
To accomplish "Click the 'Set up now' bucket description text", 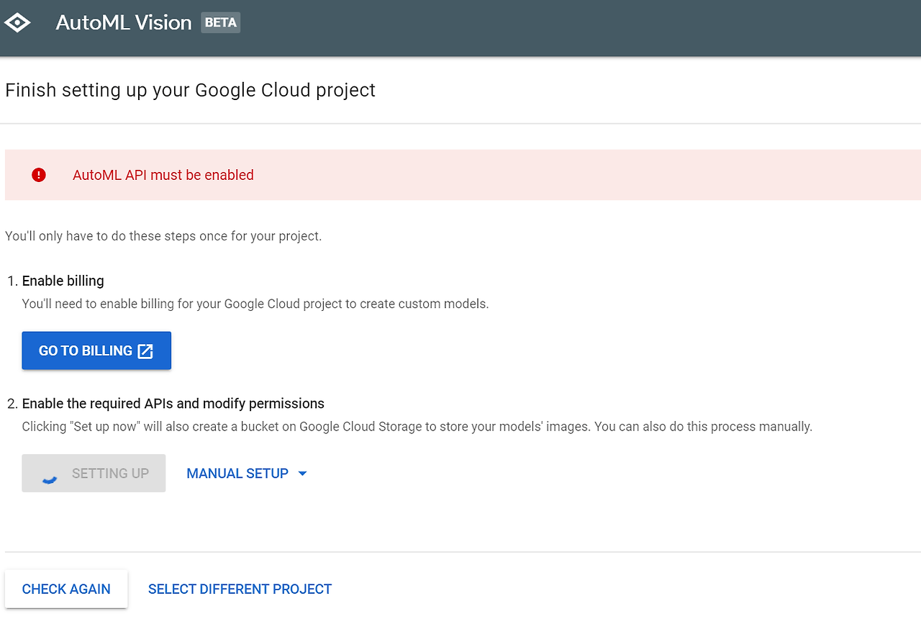I will [x=417, y=427].
